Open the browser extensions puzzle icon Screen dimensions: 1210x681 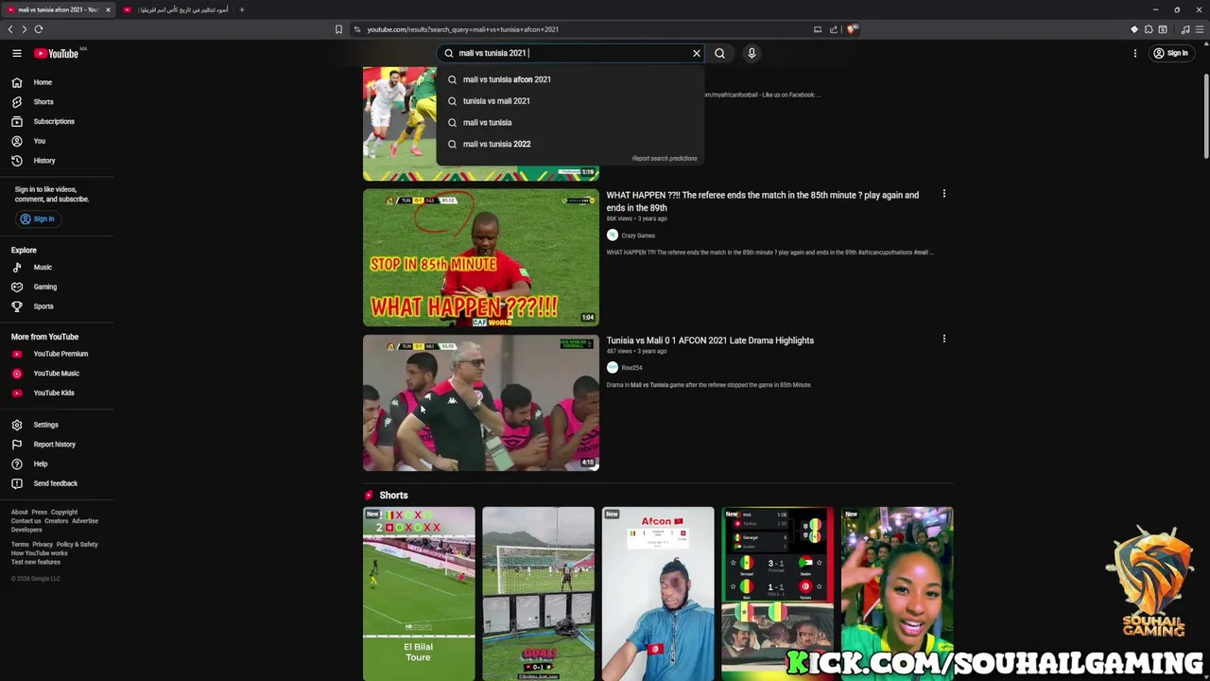point(1149,29)
